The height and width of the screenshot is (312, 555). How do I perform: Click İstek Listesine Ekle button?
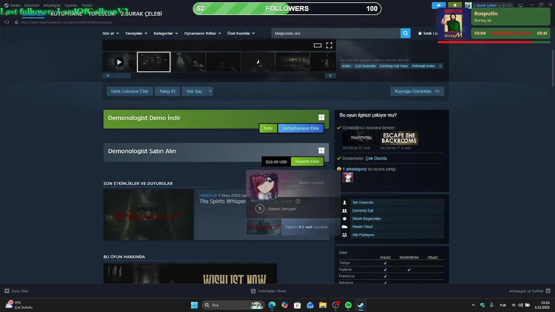[130, 91]
